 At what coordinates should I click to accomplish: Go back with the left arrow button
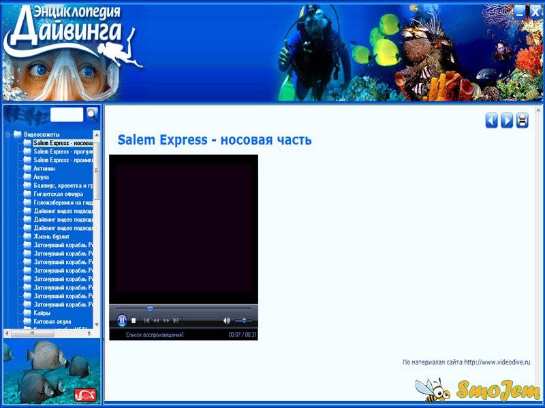(491, 120)
